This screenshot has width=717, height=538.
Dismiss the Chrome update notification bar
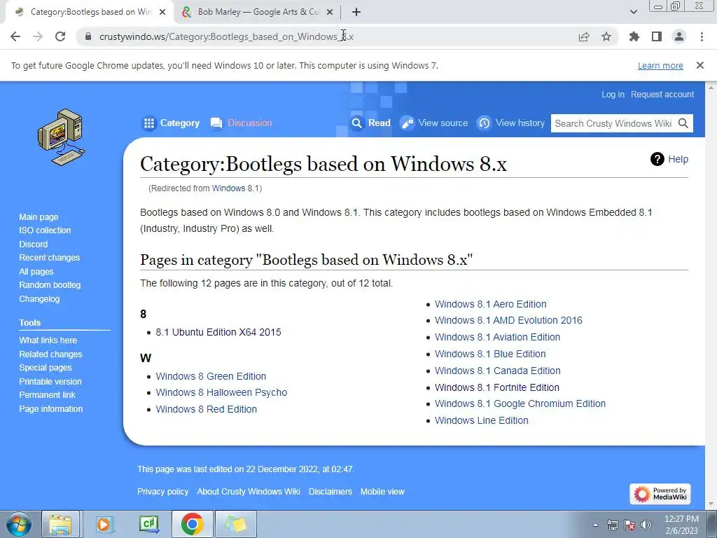[700, 65]
